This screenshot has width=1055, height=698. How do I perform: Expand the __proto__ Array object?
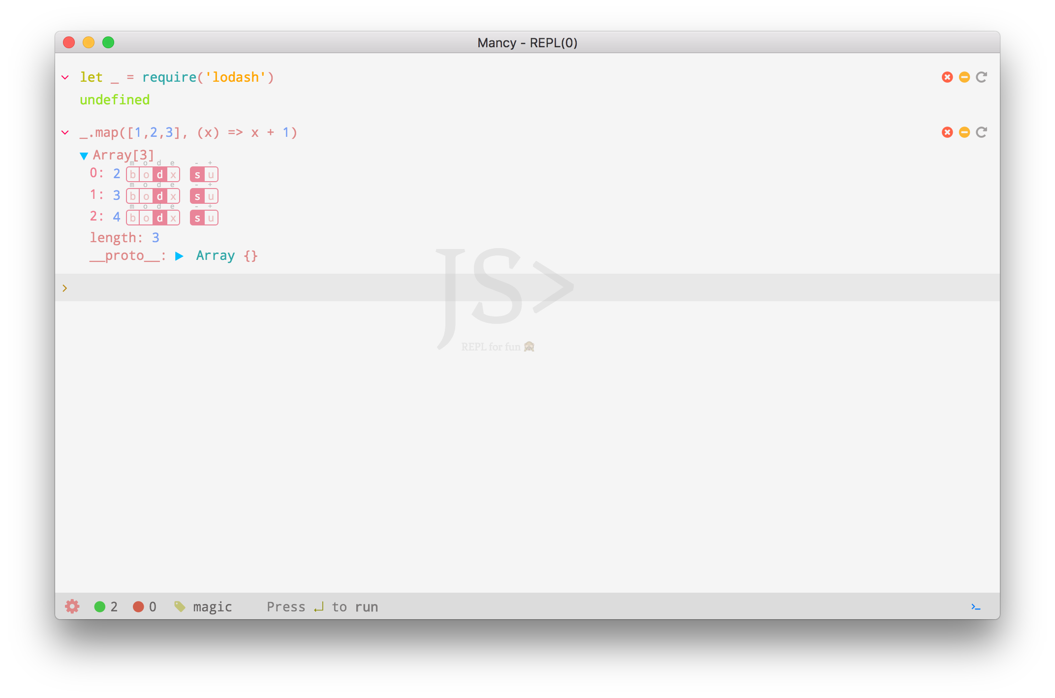coord(179,256)
